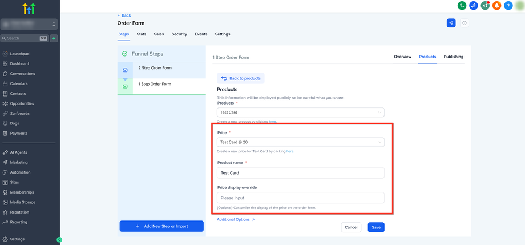Click the blue share funnel icon
Viewport: 525px width, 245px height.
(x=451, y=23)
